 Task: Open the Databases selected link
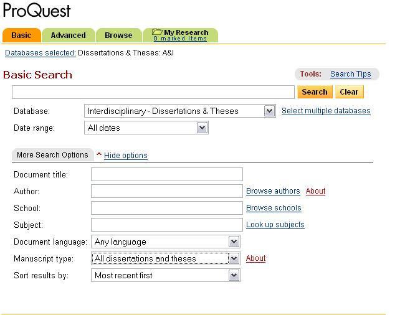coord(40,53)
